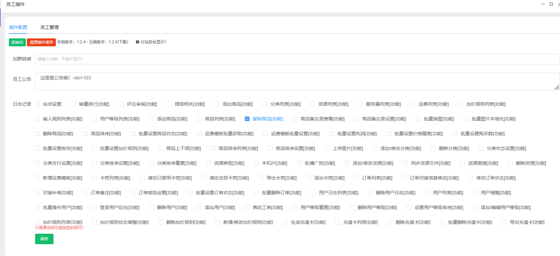Viewport: 560px width, 256px height.
Task: Select 删除货源[功能] checkbox
Action: coord(510,163)
